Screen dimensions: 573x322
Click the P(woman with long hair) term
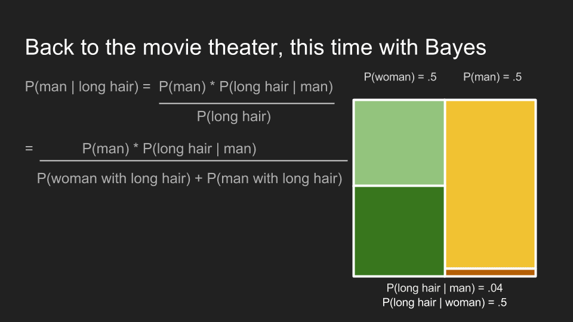click(x=113, y=179)
